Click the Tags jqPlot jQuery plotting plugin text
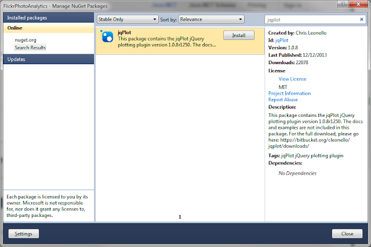This screenshot has width=371, height=247. click(305, 156)
